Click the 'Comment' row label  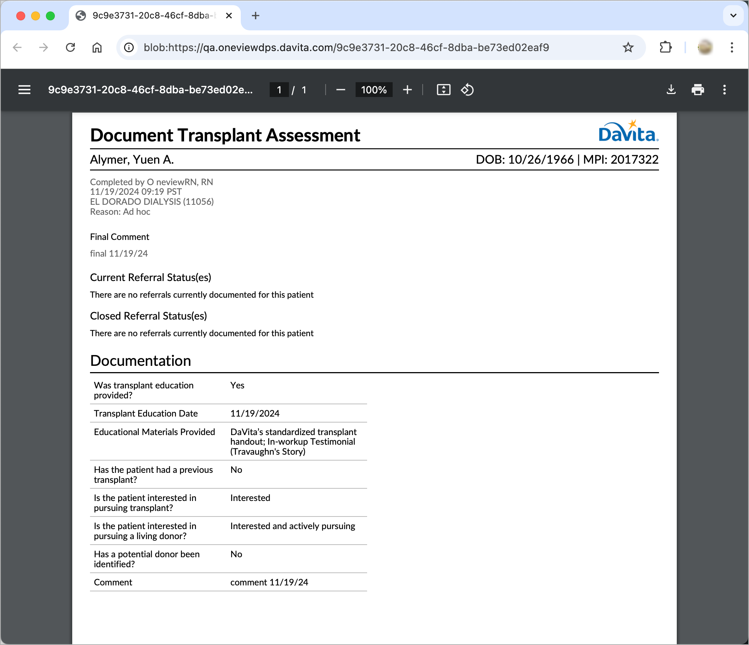113,582
